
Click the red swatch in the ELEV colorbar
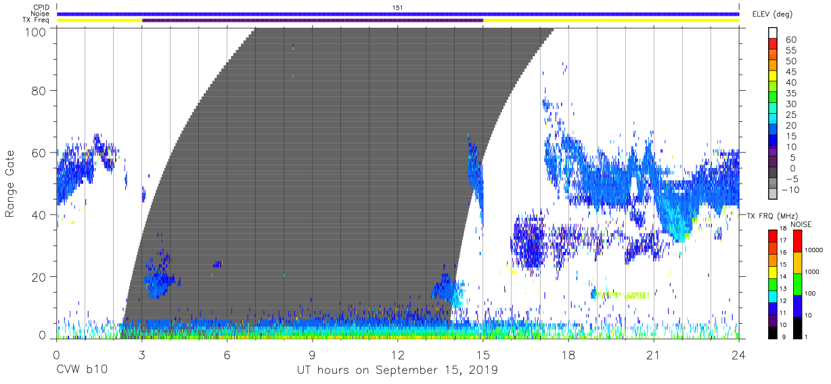[772, 43]
